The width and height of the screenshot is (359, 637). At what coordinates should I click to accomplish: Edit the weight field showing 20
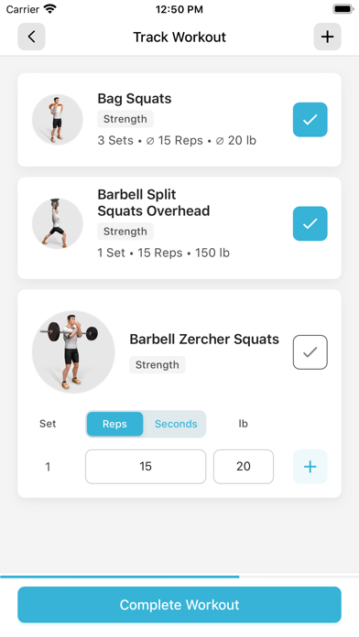click(x=243, y=467)
